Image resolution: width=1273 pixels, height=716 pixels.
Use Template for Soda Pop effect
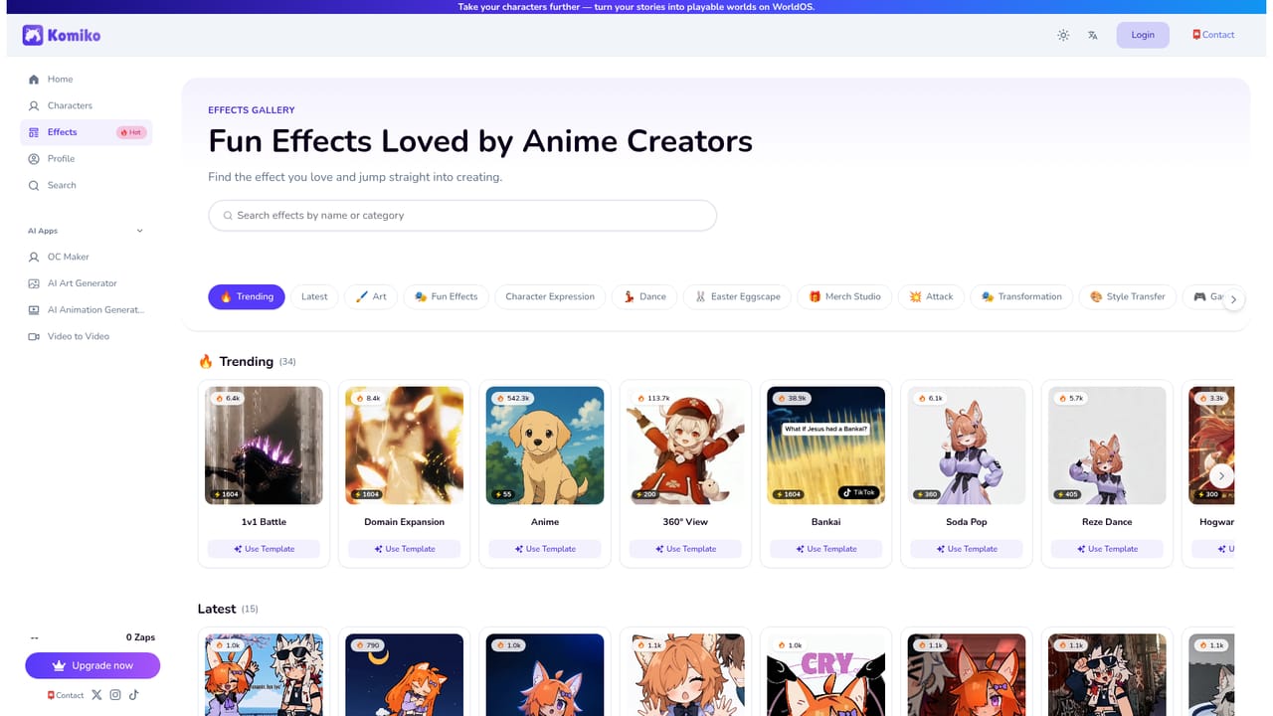[x=967, y=549]
